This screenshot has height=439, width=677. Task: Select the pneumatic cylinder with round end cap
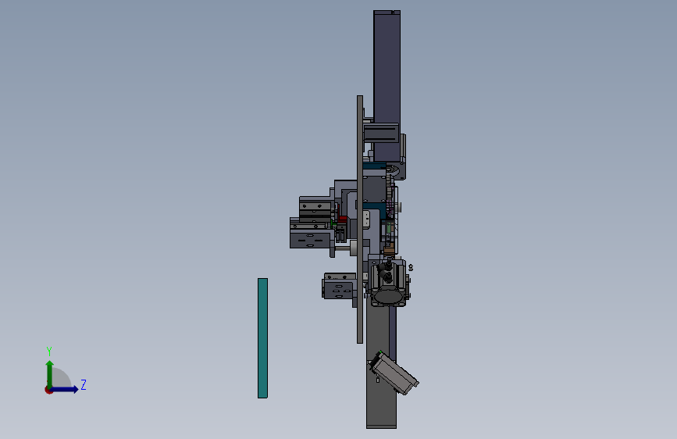[388, 283]
